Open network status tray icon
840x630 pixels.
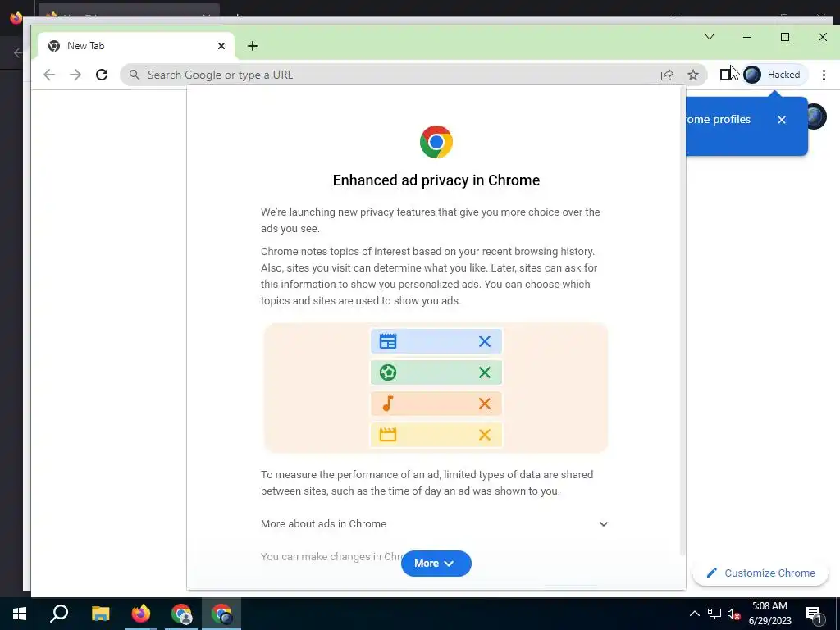[714, 614]
